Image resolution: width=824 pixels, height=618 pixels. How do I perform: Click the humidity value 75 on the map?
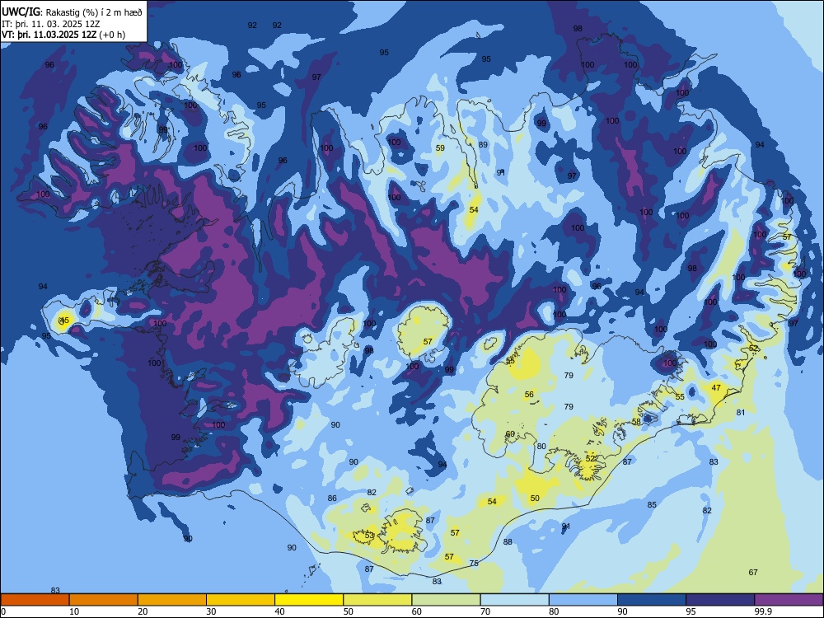pyautogui.click(x=474, y=563)
